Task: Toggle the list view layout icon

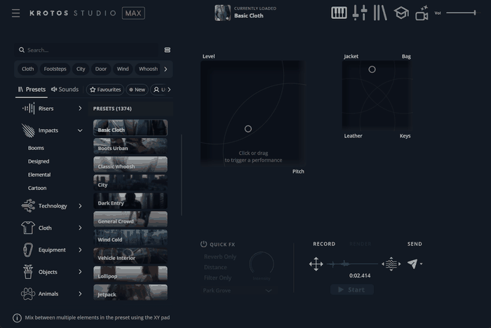Action: click(x=167, y=50)
